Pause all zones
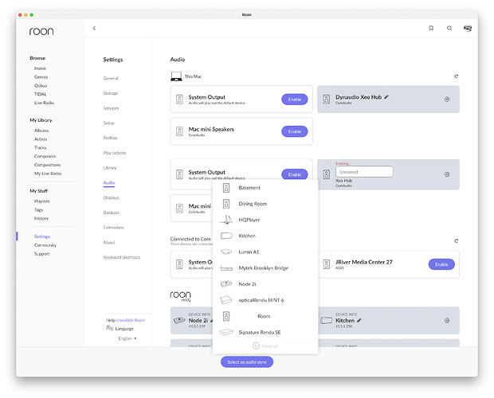 pos(265,346)
